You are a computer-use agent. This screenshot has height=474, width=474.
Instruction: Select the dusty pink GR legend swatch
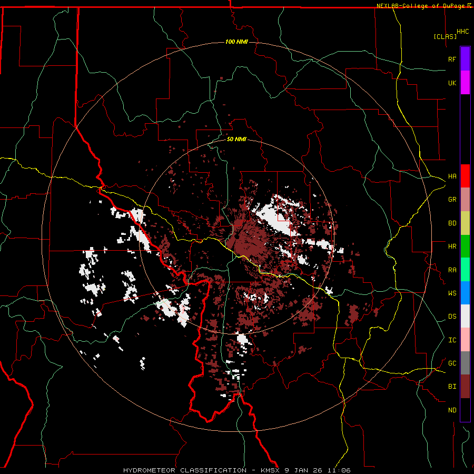[465, 200]
